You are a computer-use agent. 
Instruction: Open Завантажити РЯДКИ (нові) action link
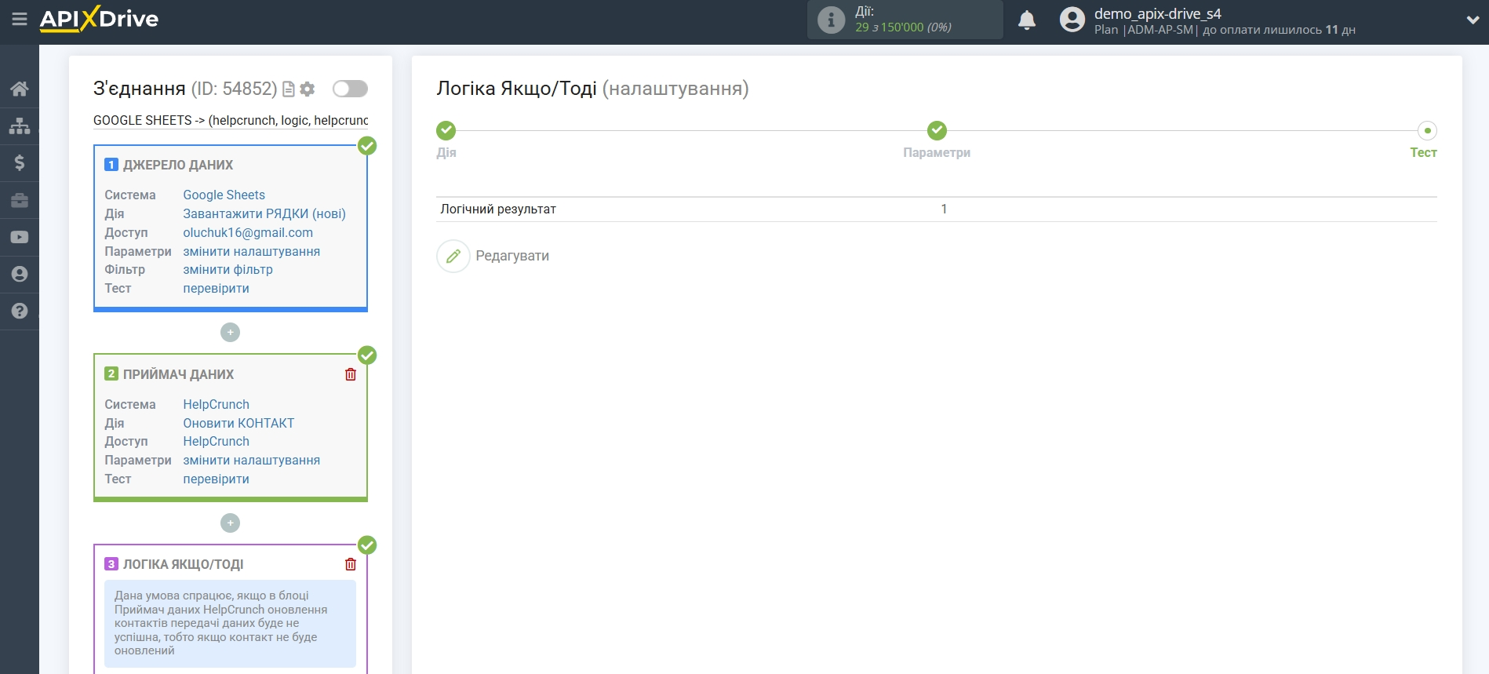click(x=264, y=213)
